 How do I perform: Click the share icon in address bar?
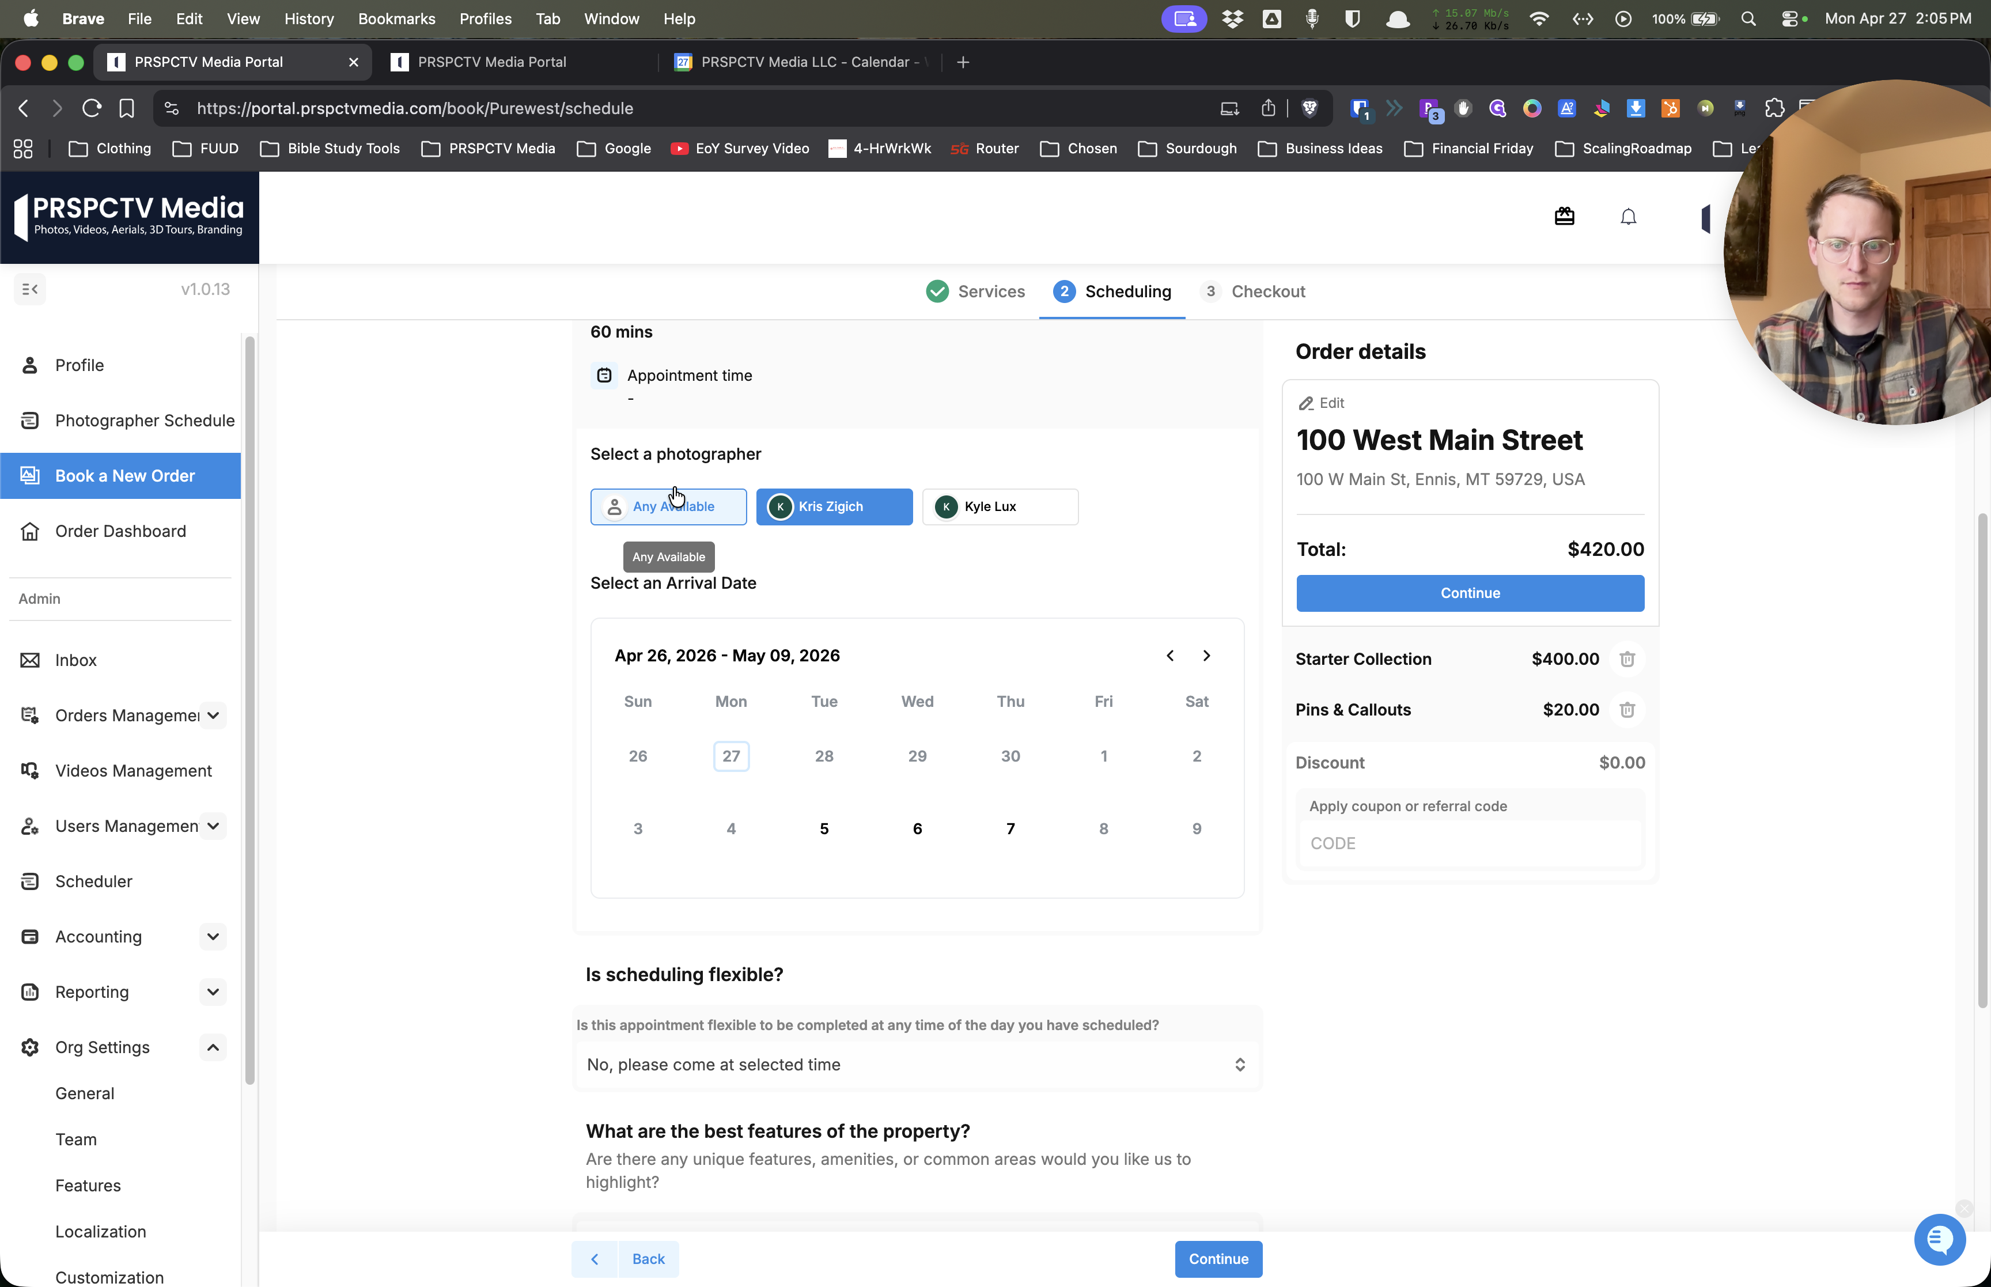1269,109
